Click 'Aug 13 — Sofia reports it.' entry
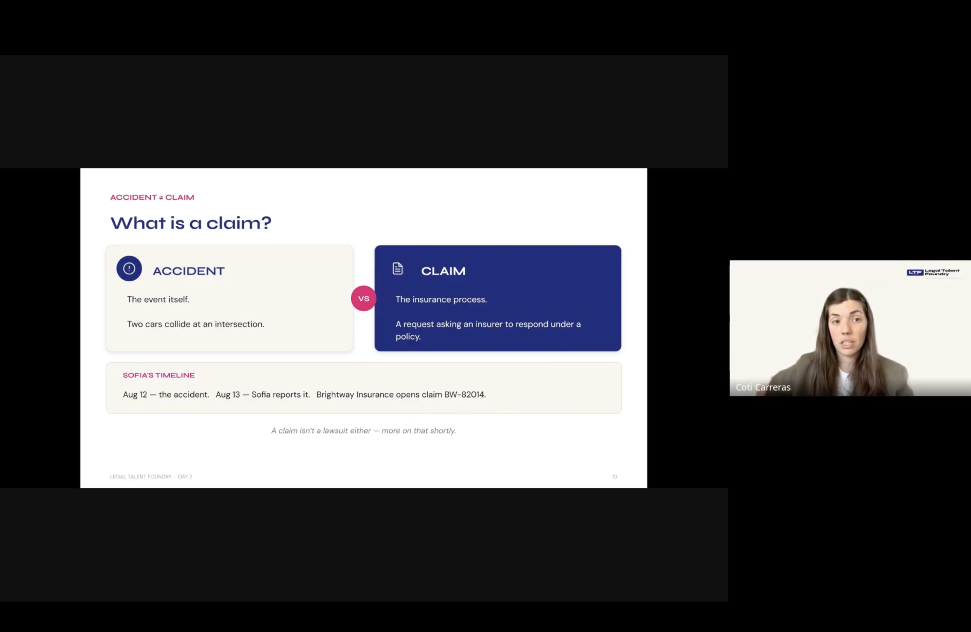 [263, 395]
